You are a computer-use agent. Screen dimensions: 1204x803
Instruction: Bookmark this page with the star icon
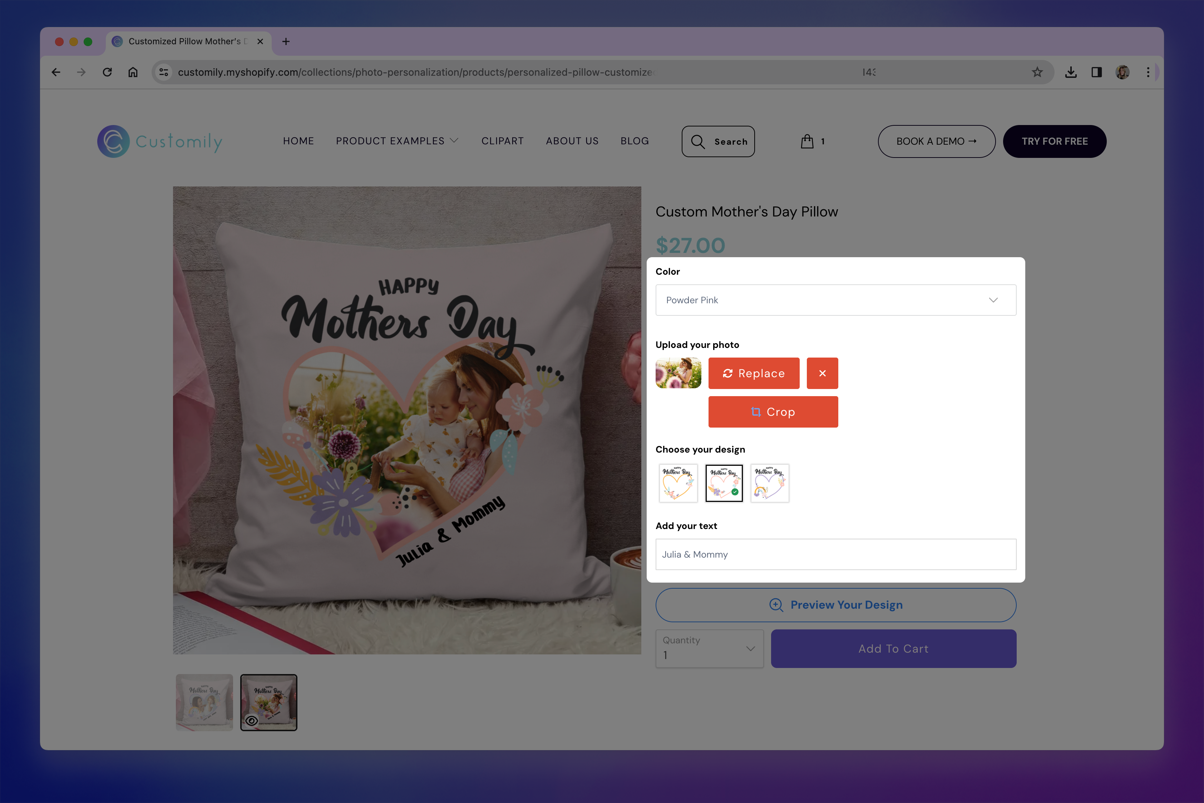(x=1037, y=72)
